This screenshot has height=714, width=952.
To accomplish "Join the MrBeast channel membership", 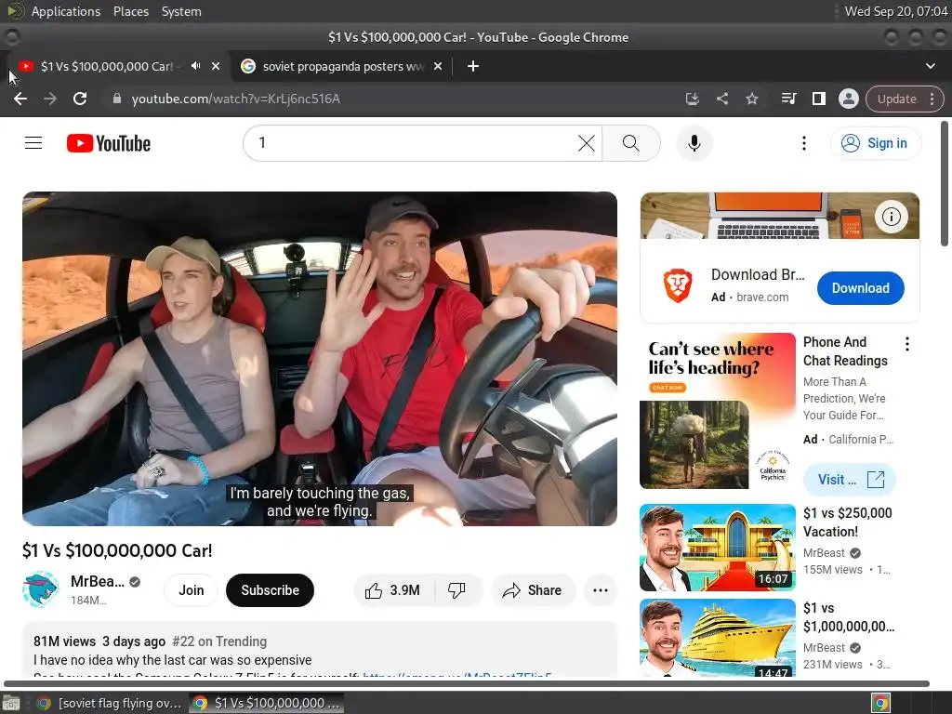I will click(192, 590).
